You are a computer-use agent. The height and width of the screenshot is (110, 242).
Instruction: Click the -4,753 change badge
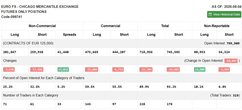coord(118,70)
